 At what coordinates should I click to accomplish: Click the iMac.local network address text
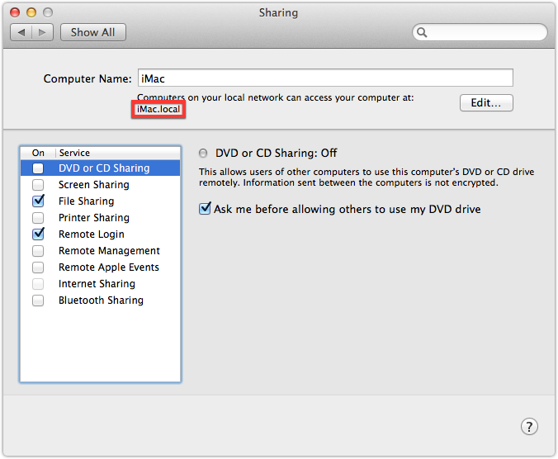click(x=158, y=109)
